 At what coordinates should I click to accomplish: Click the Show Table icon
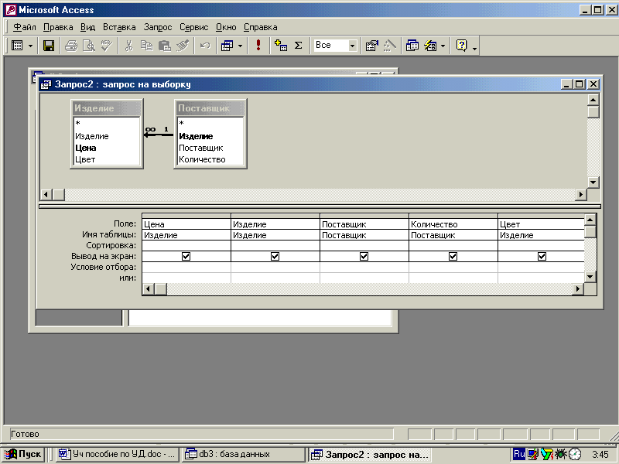(x=281, y=46)
